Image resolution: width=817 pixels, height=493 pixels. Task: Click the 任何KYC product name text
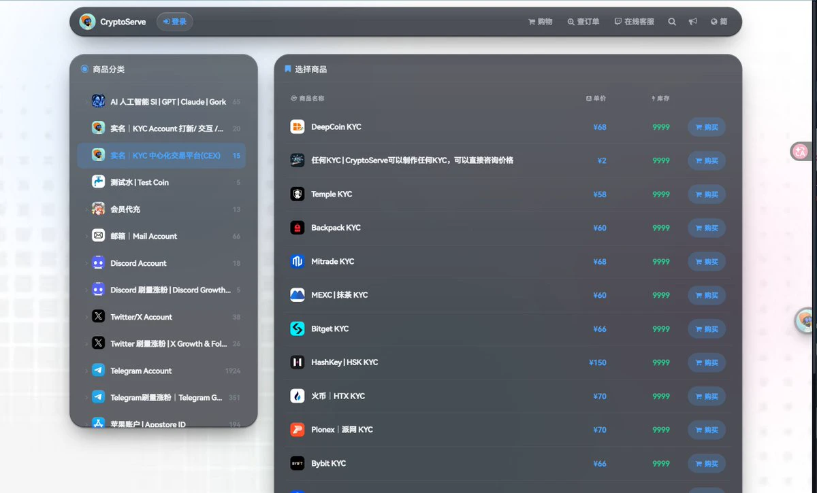[x=412, y=160]
